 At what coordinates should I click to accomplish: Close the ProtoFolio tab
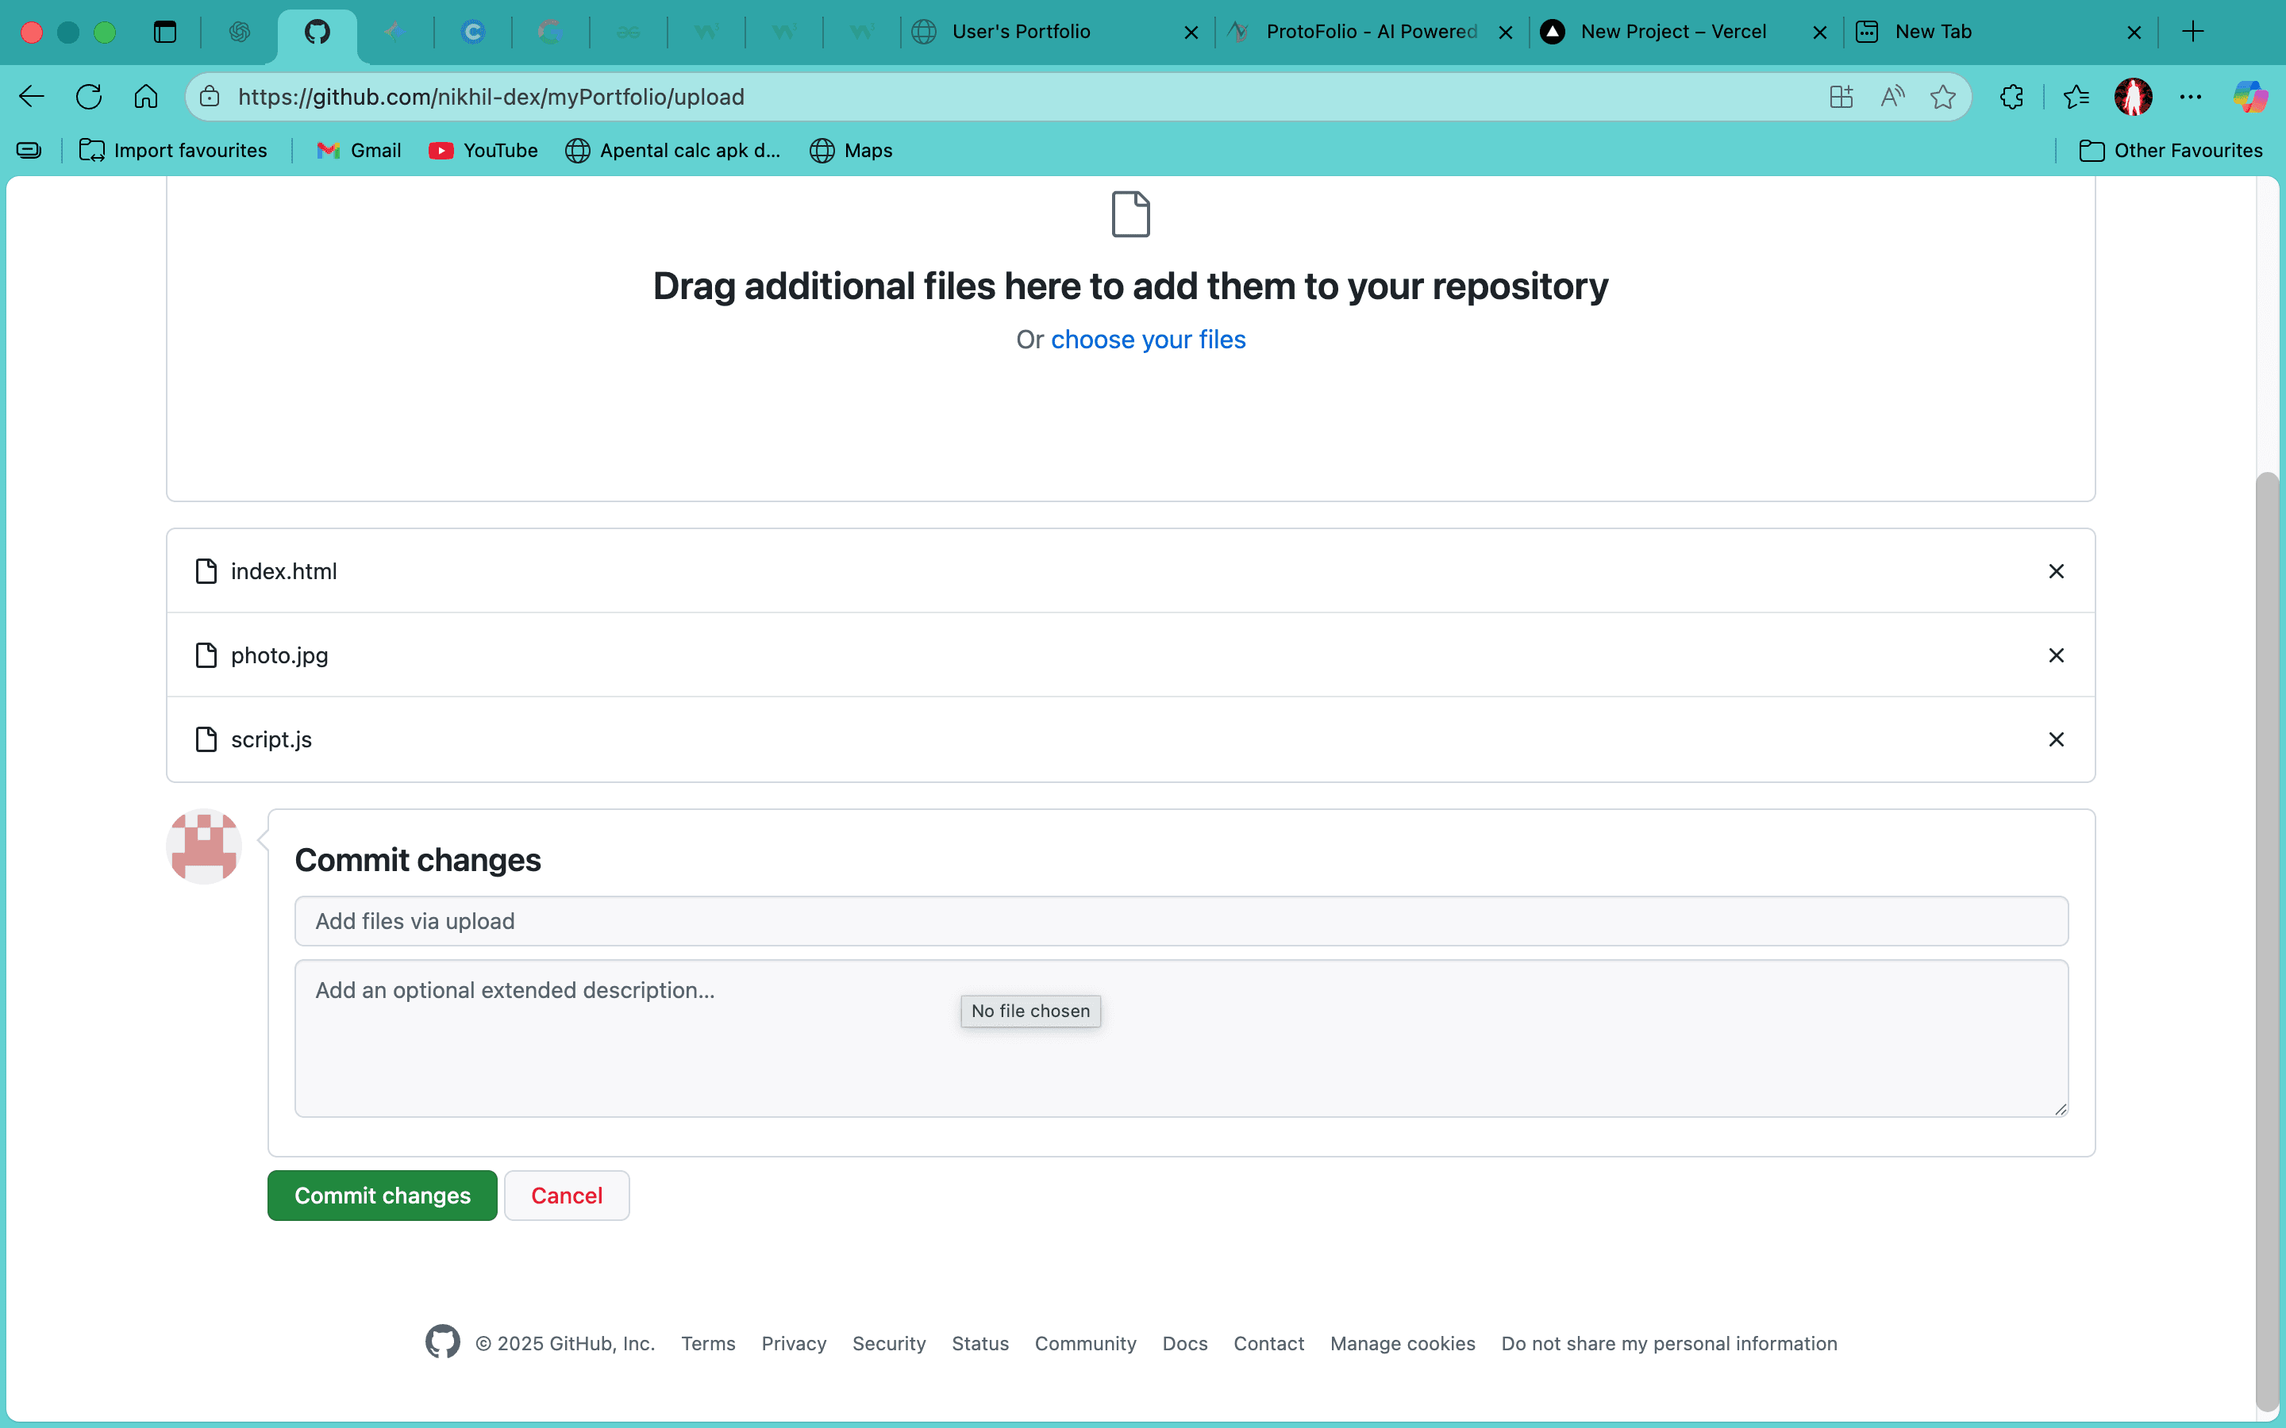click(x=1506, y=32)
